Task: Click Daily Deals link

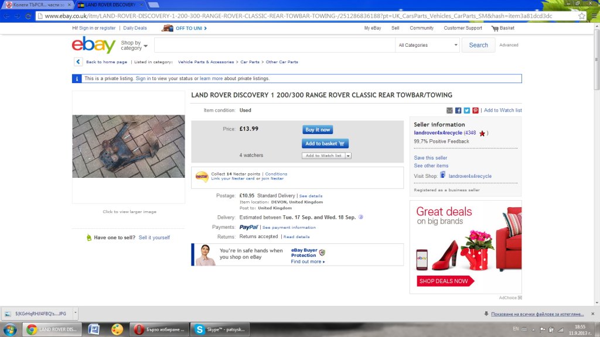Action: (x=135, y=28)
